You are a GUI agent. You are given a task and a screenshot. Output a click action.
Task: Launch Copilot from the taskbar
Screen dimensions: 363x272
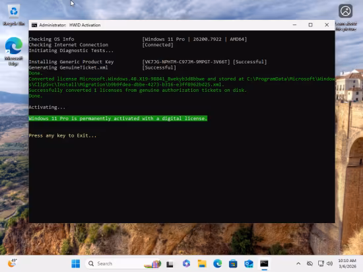[x=186, y=263]
